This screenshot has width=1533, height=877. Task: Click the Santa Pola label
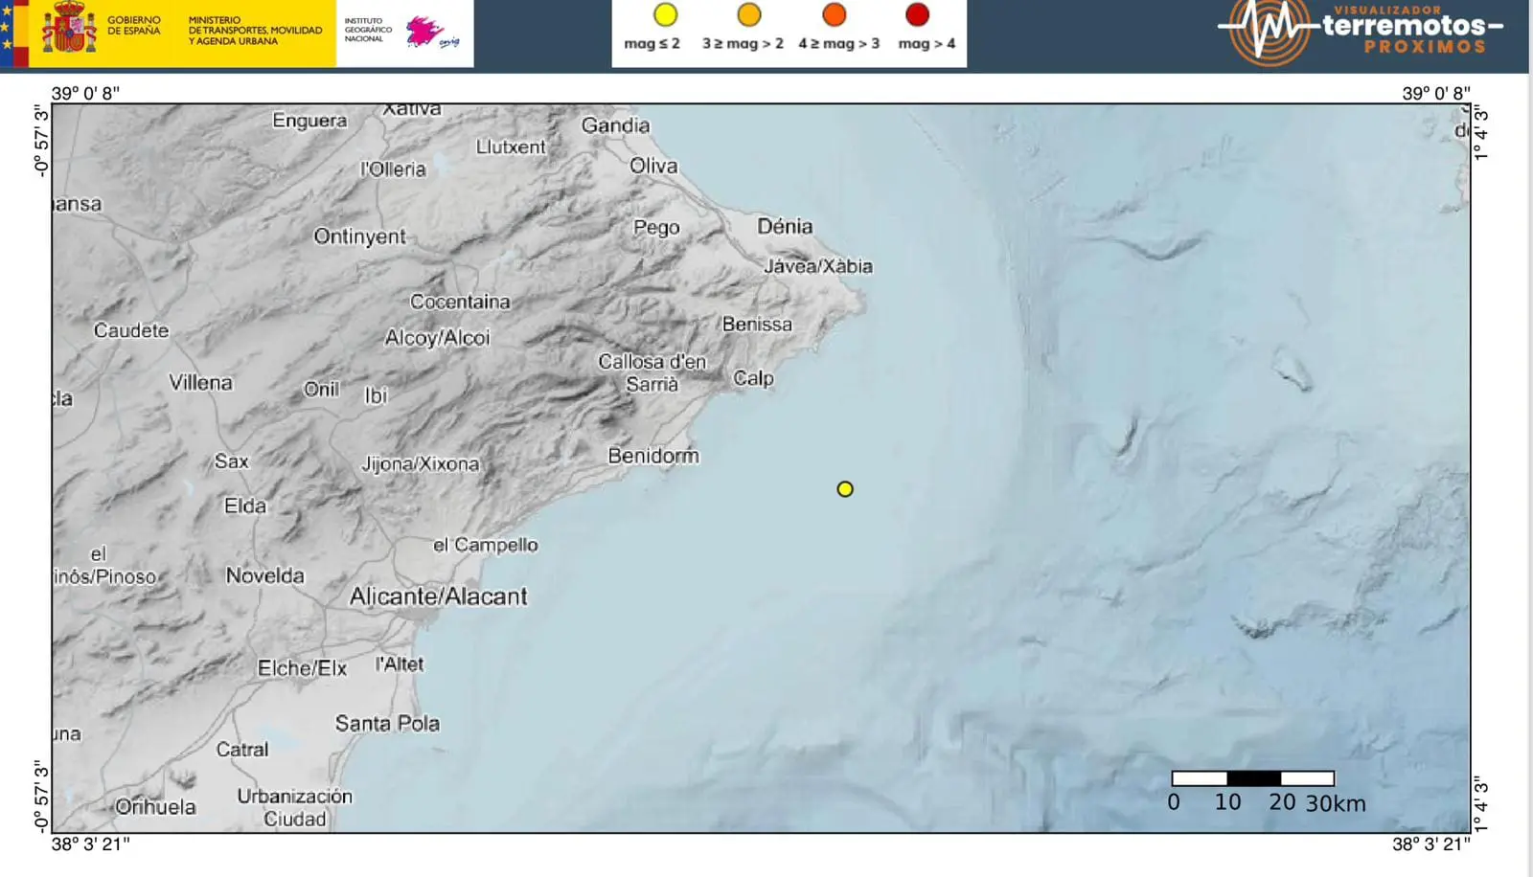point(387,724)
